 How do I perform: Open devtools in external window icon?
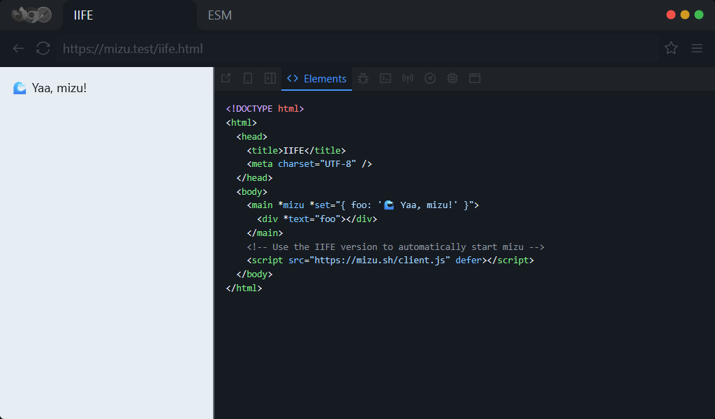pyautogui.click(x=226, y=78)
